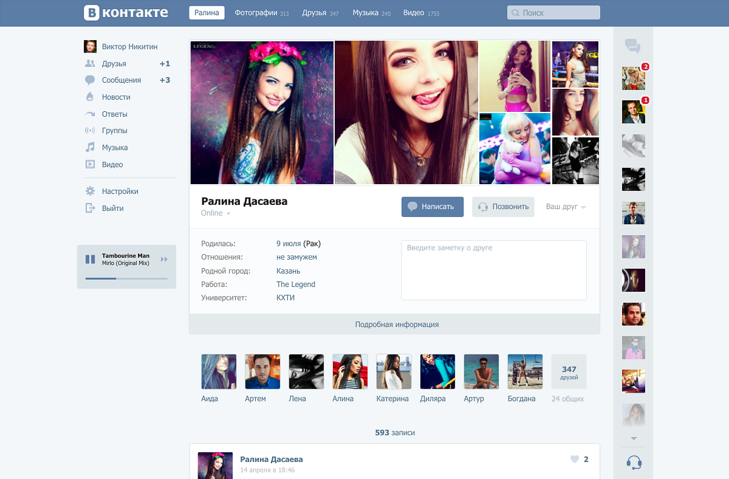Click headset support icon at right panel bottom

pos(634,463)
